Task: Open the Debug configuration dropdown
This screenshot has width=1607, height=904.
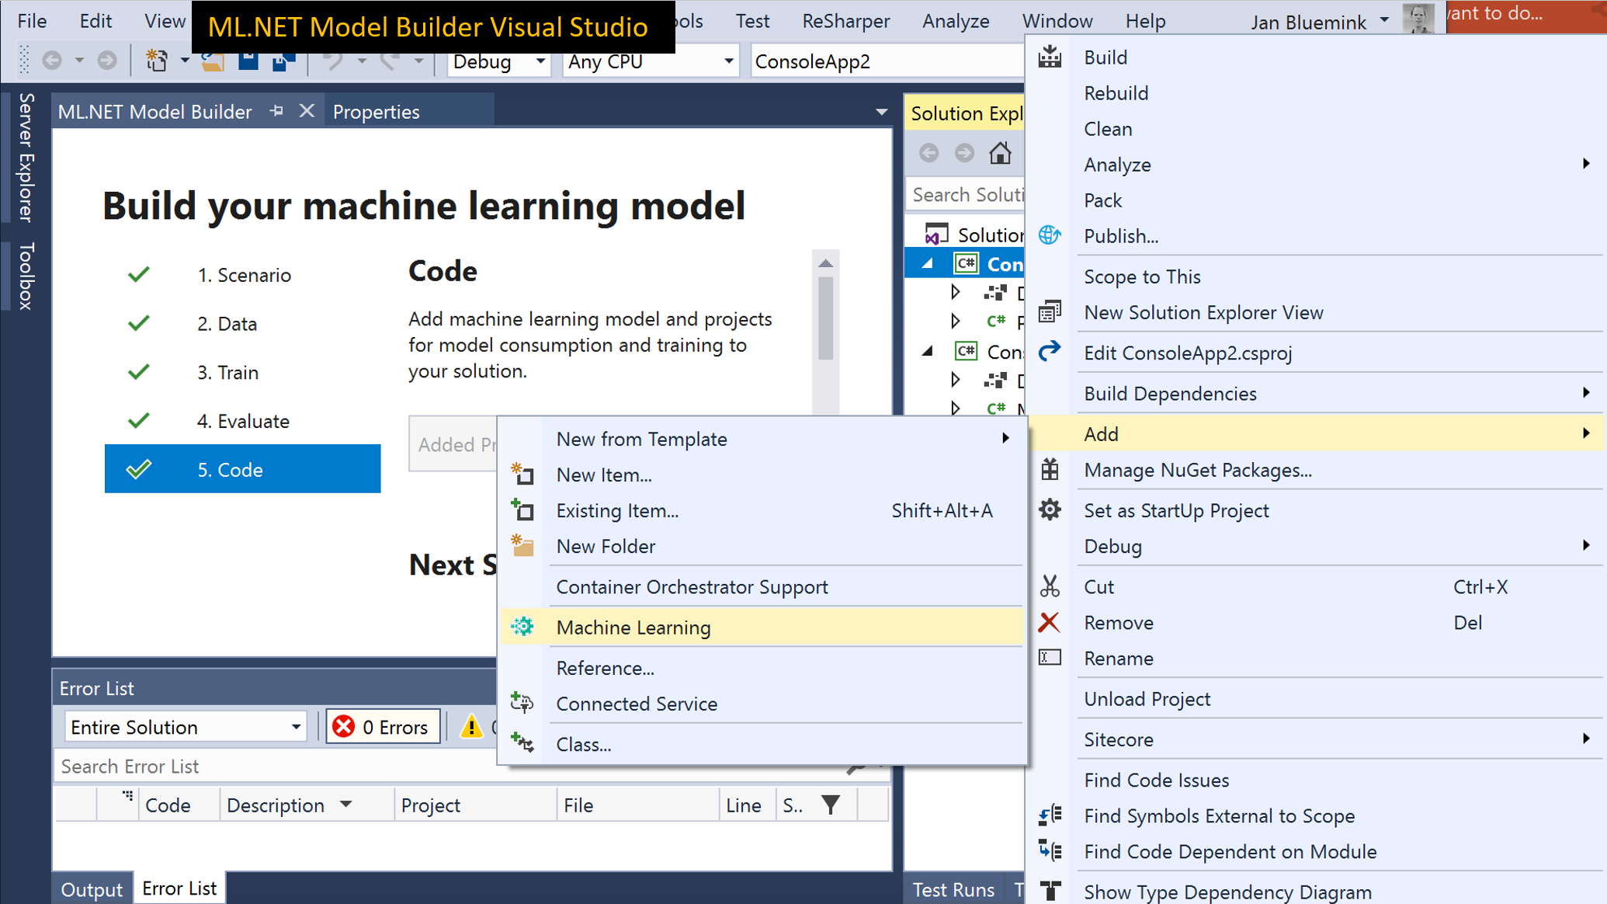Action: pos(540,61)
